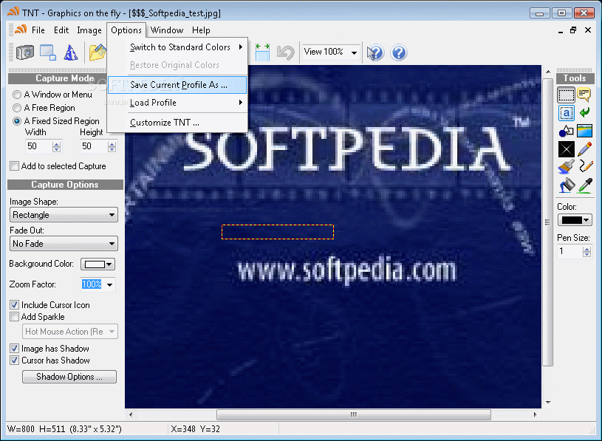Select 'A Window or Menu' capture mode
This screenshot has width=602, height=441.
(16, 95)
